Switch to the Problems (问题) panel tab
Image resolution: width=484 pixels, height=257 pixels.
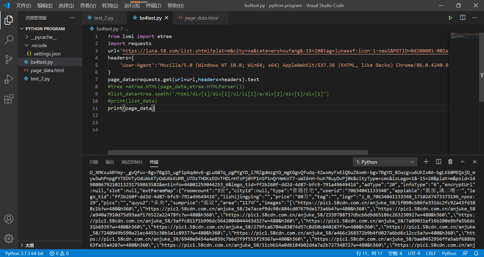(x=94, y=162)
